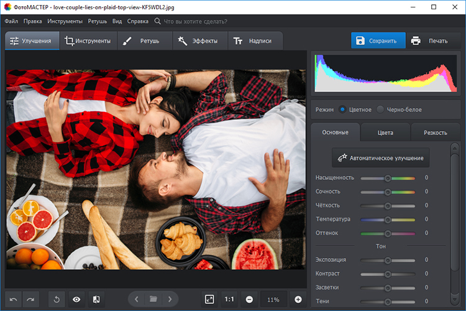Open the before/after compare icon

click(96, 299)
